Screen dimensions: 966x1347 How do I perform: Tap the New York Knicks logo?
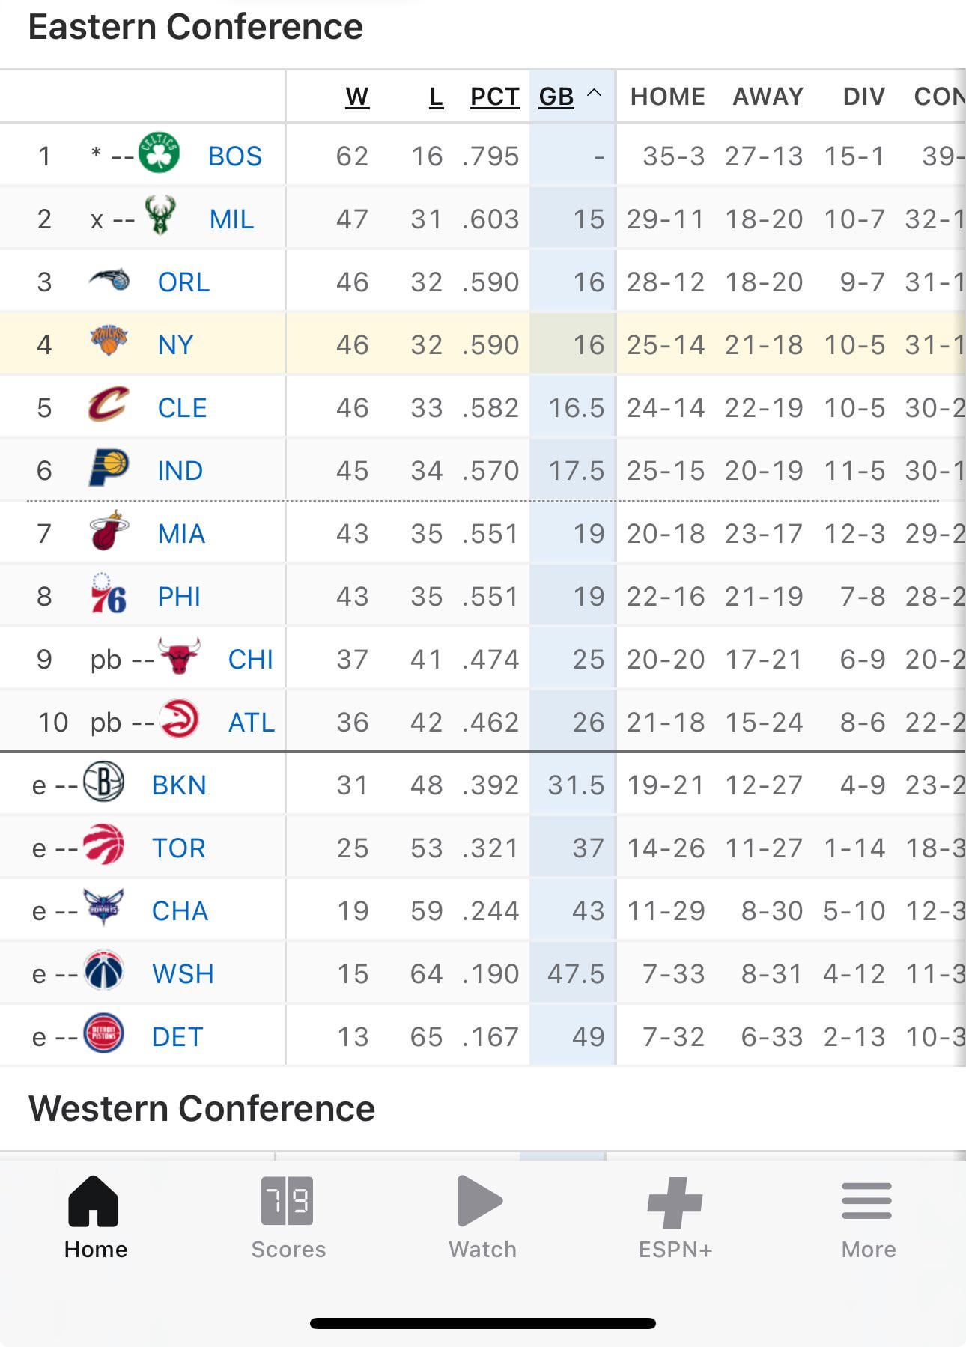pyautogui.click(x=109, y=342)
